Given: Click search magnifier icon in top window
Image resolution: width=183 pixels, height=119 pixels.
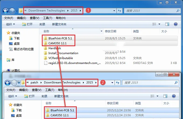Looking at the screenshot, I should (178, 11).
